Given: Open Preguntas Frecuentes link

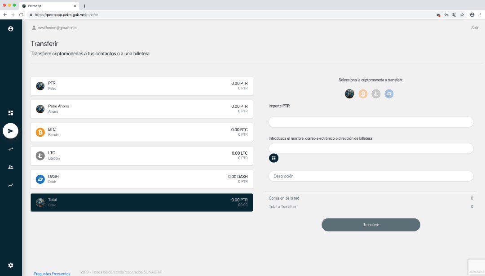Looking at the screenshot, I should click(x=52, y=274).
